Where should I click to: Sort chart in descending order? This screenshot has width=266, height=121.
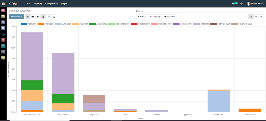pyautogui.click(x=49, y=17)
